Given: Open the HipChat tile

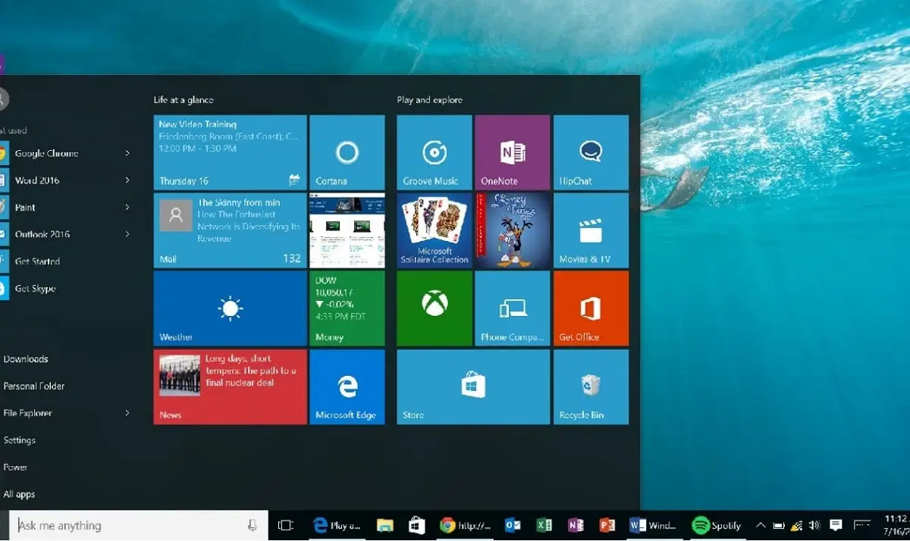Looking at the screenshot, I should click(591, 152).
